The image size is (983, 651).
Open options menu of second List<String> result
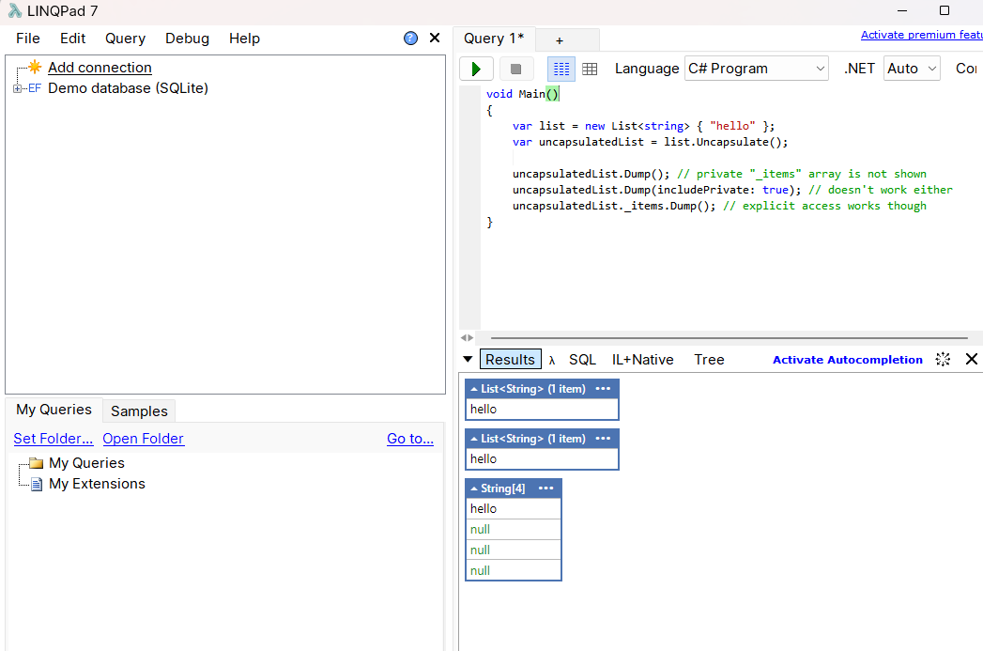[603, 439]
